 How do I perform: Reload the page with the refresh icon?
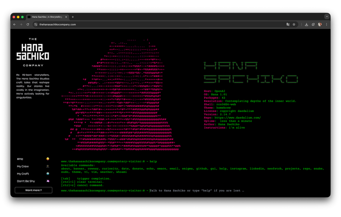28,24
